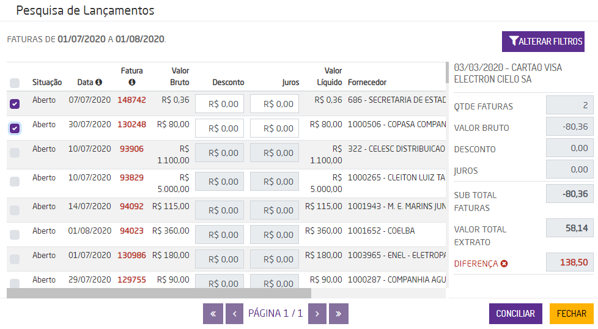Jump to last page with double-right arrow
This screenshot has width=598, height=329.
(339, 314)
